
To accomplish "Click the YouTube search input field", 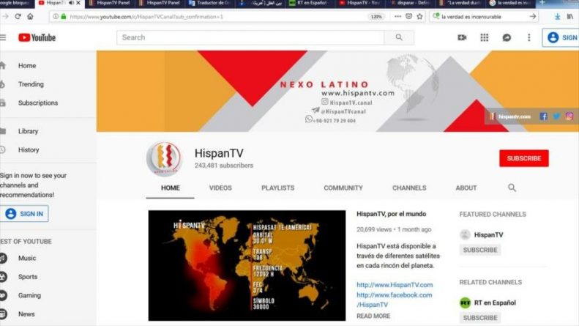I will click(x=251, y=37).
